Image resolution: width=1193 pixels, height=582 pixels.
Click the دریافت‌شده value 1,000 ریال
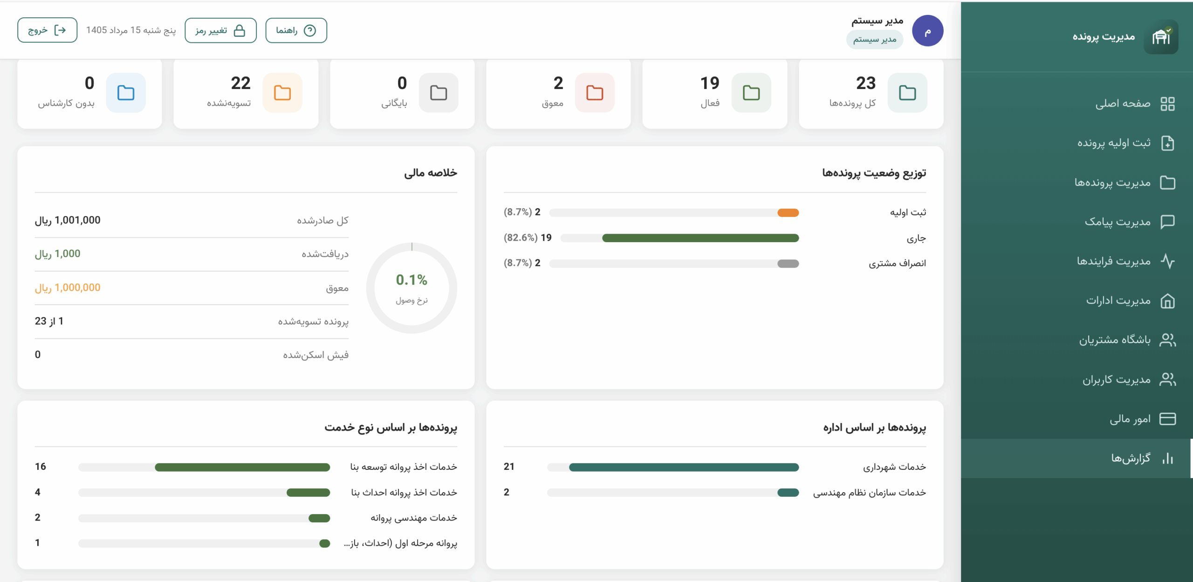click(x=57, y=254)
